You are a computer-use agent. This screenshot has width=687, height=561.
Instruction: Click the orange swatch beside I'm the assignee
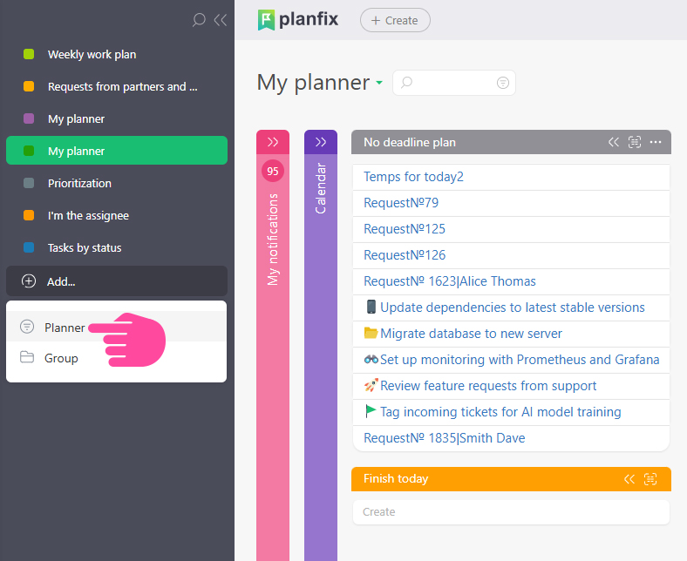click(x=29, y=215)
